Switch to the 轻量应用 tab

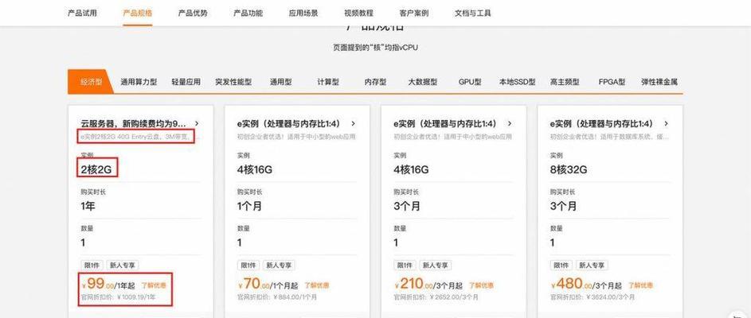click(x=186, y=82)
